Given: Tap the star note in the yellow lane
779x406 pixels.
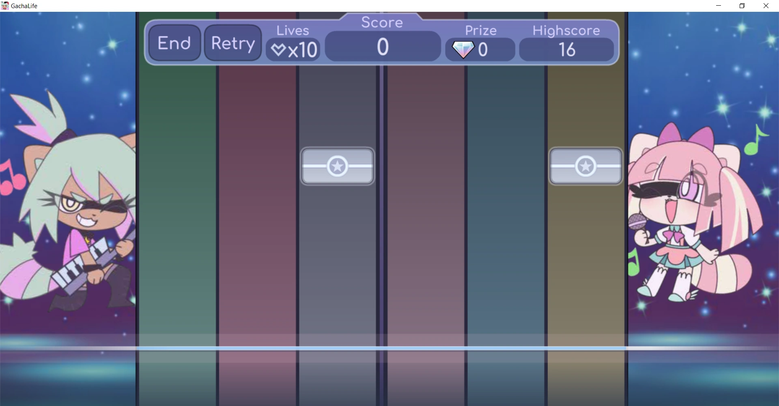Looking at the screenshot, I should point(586,166).
